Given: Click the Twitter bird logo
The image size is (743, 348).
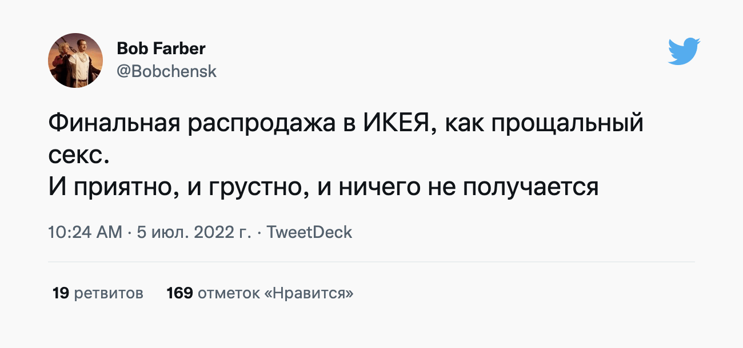Looking at the screenshot, I should (x=684, y=51).
